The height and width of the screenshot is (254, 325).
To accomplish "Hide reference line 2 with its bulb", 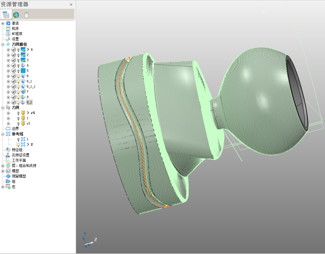I will click(18, 144).
